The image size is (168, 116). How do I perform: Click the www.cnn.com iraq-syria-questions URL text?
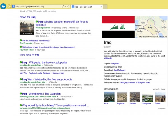pyautogui.click(x=45, y=108)
